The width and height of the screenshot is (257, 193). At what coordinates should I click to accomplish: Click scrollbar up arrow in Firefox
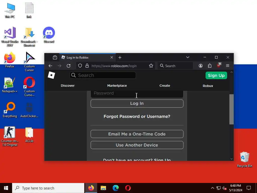(x=231, y=72)
